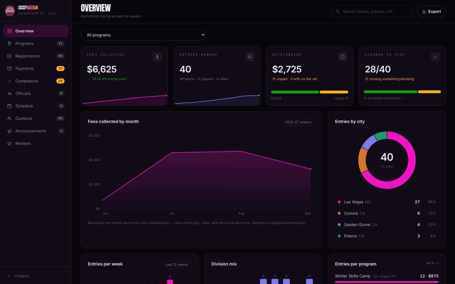Click the Payments card icon
Image resolution: width=455 pixels, height=284 pixels.
coord(9,68)
